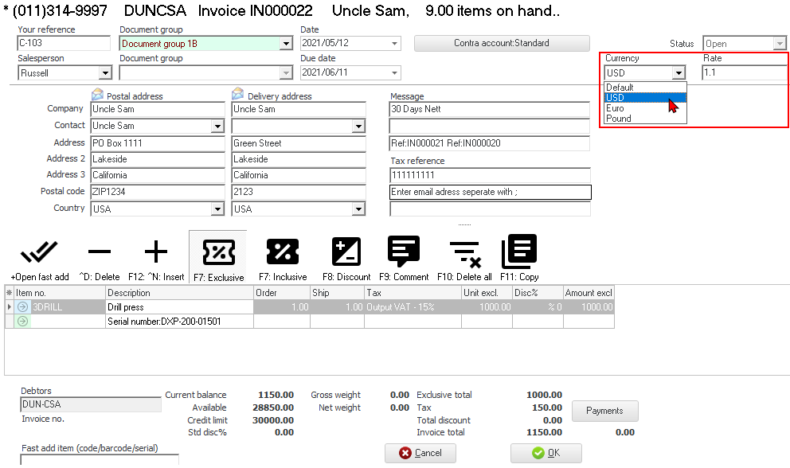Image resolution: width=790 pixels, height=468 pixels.
Task: Click the Fast add item input field
Action: tap(99, 460)
